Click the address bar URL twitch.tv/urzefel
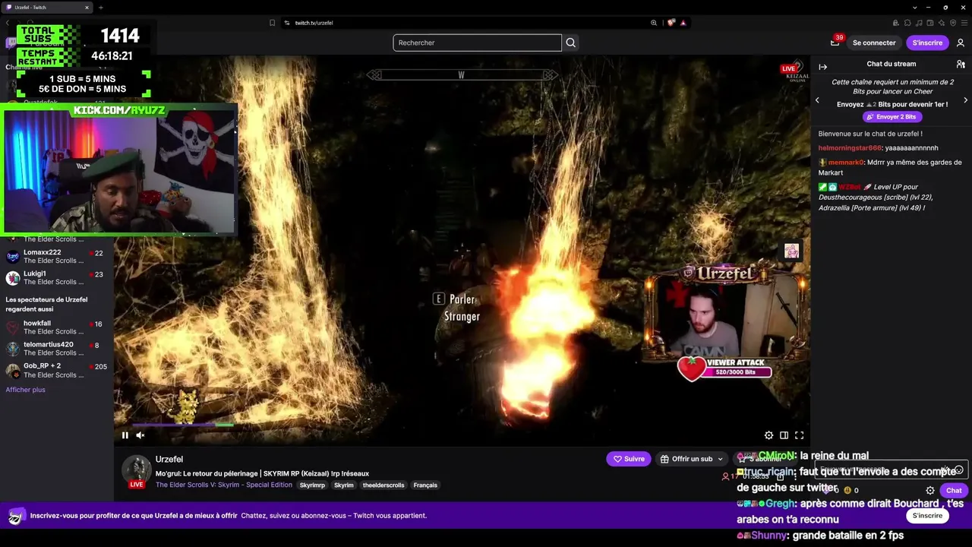Viewport: 972px width, 547px height. pyautogui.click(x=314, y=23)
